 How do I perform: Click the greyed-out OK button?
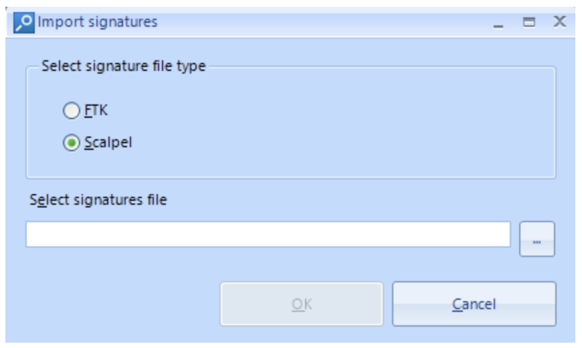(x=302, y=304)
